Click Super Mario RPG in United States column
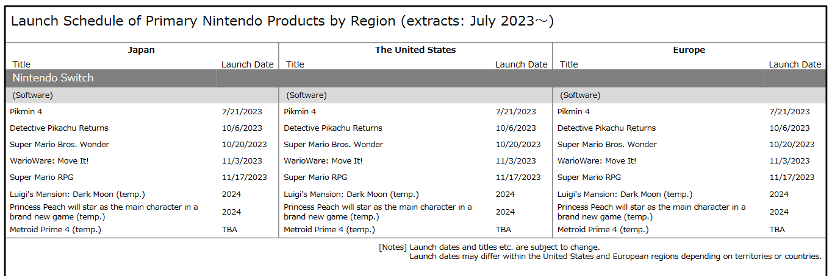The image size is (832, 276). [315, 177]
